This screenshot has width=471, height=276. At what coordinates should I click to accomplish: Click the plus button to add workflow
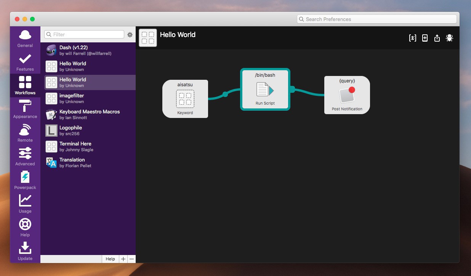tap(123, 259)
